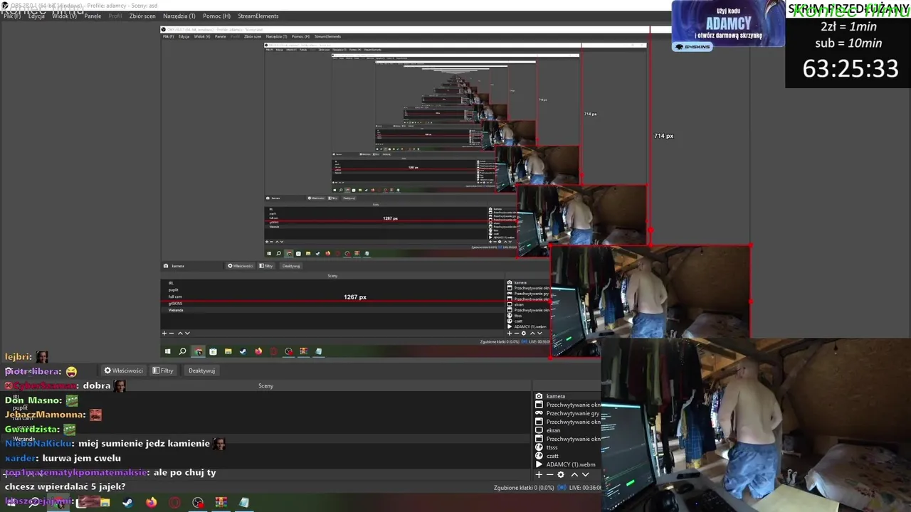Screen dimensions: 911x512
Task: Open the StreamElements menu in the outermost menu bar
Action: tap(258, 16)
